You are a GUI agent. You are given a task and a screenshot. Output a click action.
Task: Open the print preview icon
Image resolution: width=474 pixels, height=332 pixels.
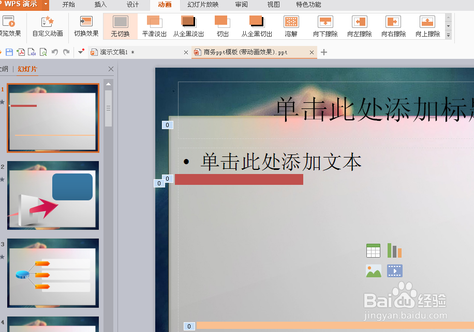click(x=43, y=52)
